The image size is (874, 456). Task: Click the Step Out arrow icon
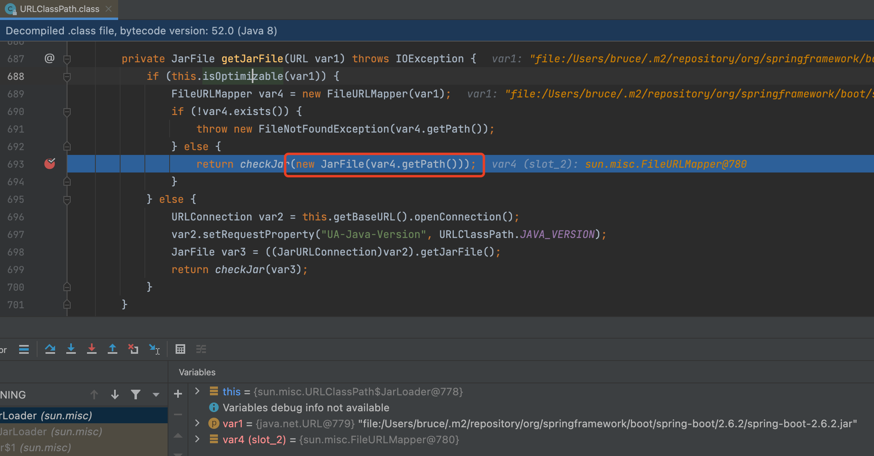pyautogui.click(x=113, y=349)
